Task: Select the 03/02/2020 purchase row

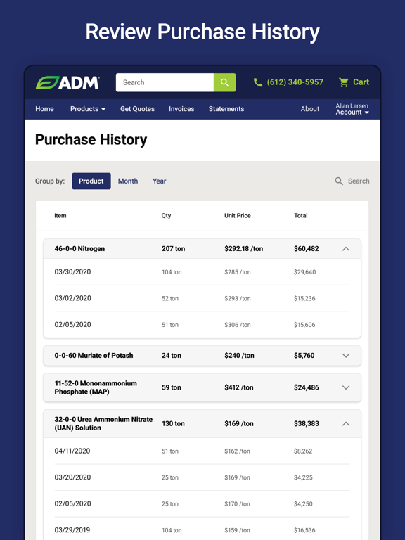Action: point(202,298)
